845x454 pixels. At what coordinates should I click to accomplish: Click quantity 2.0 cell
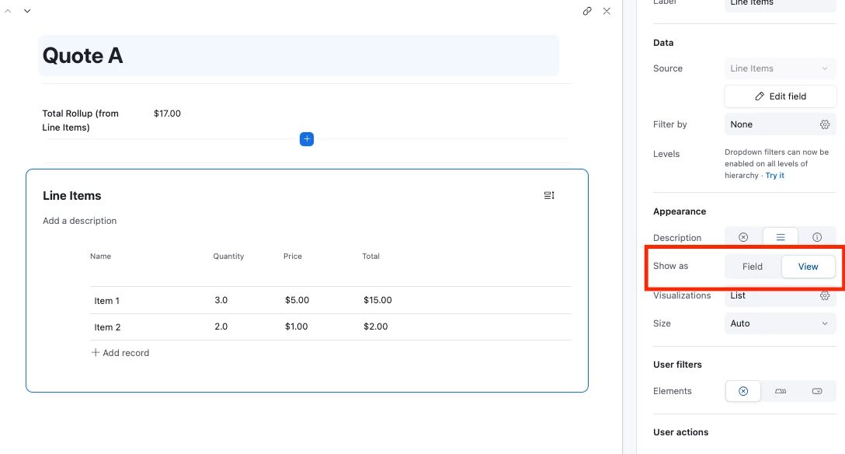pos(221,327)
